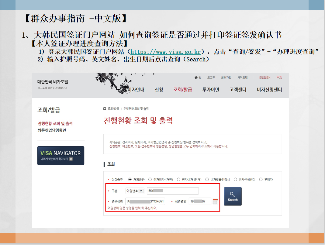Viewport: 325px width, 245px height.
Task: Open the 방문취업당첨확인 sidebar link
Action: [x=52, y=130]
